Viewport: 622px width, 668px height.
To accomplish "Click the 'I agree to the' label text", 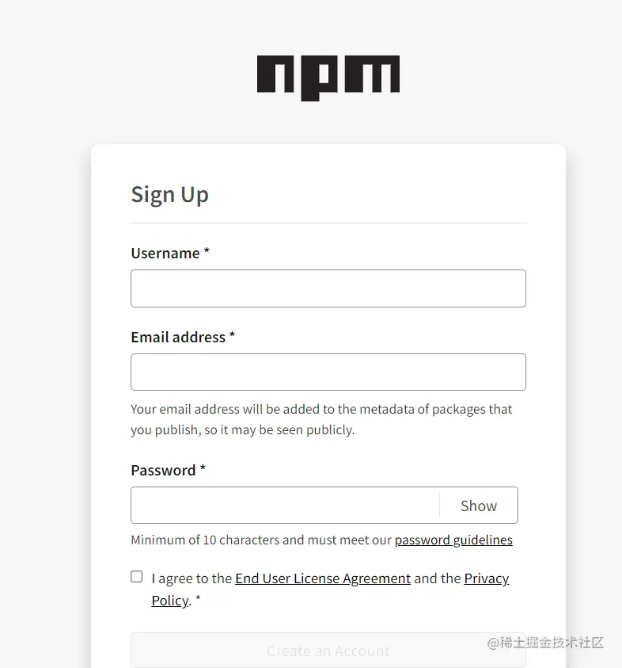I will coord(192,578).
